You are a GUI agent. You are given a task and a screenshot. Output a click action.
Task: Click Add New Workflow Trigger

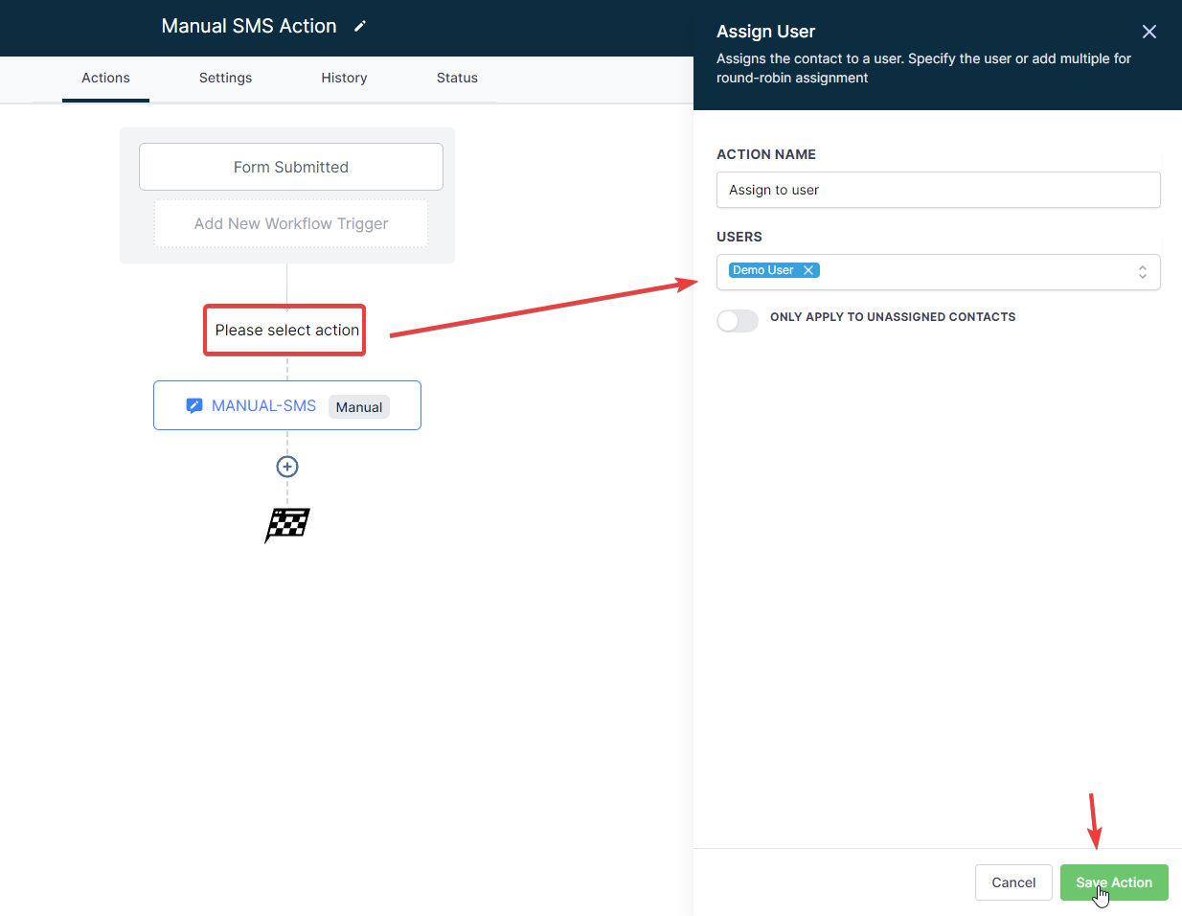[291, 223]
